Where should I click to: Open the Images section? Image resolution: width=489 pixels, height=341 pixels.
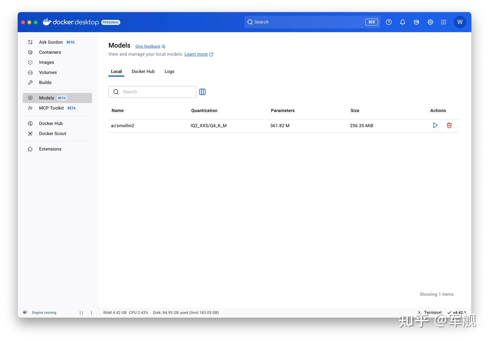click(x=46, y=62)
